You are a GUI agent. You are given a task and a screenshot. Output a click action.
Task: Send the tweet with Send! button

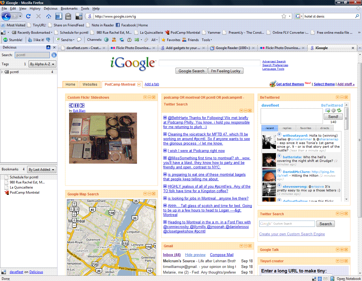(333, 117)
